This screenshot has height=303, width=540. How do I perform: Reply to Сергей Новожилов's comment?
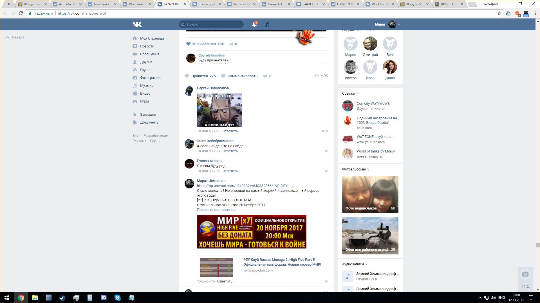pyautogui.click(x=230, y=131)
